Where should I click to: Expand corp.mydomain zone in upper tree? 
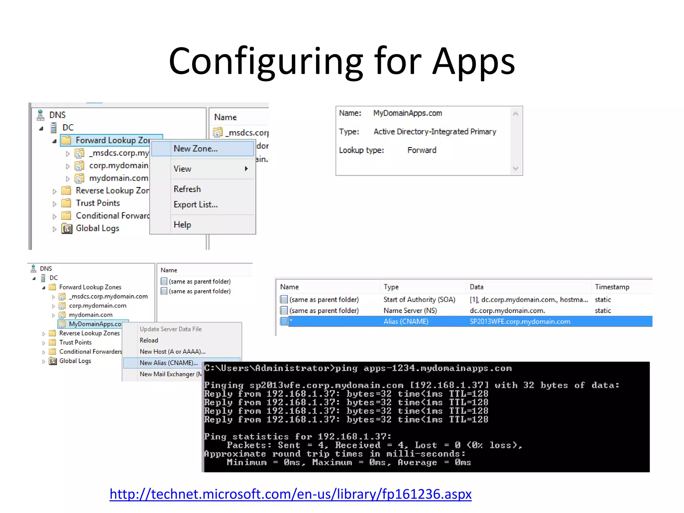67,166
